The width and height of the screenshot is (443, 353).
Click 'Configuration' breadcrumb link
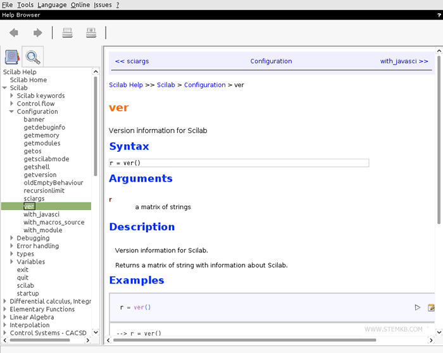[x=205, y=85]
